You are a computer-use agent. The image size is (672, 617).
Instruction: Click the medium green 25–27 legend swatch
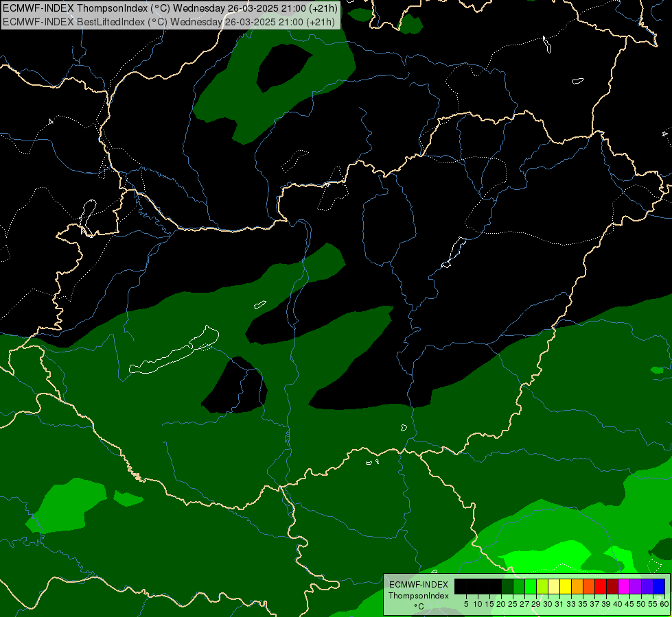click(519, 586)
